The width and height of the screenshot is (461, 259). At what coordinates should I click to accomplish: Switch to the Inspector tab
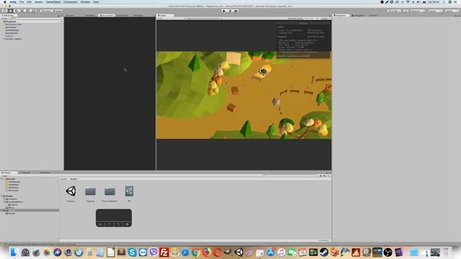coord(341,15)
